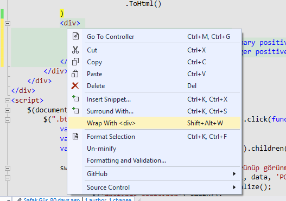Select Wrap With <div> option

154,123
